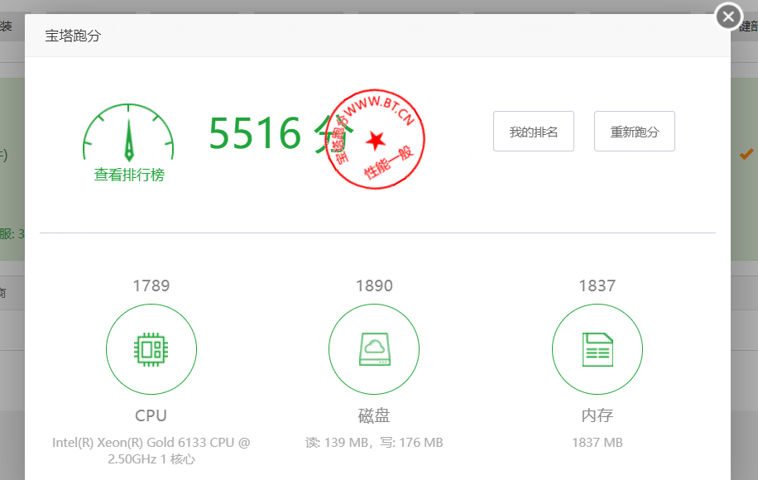Click the CPU chip circle icon
This screenshot has width=758, height=480.
(151, 349)
